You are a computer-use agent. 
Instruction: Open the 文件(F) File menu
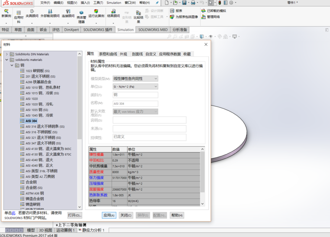click(45, 3)
